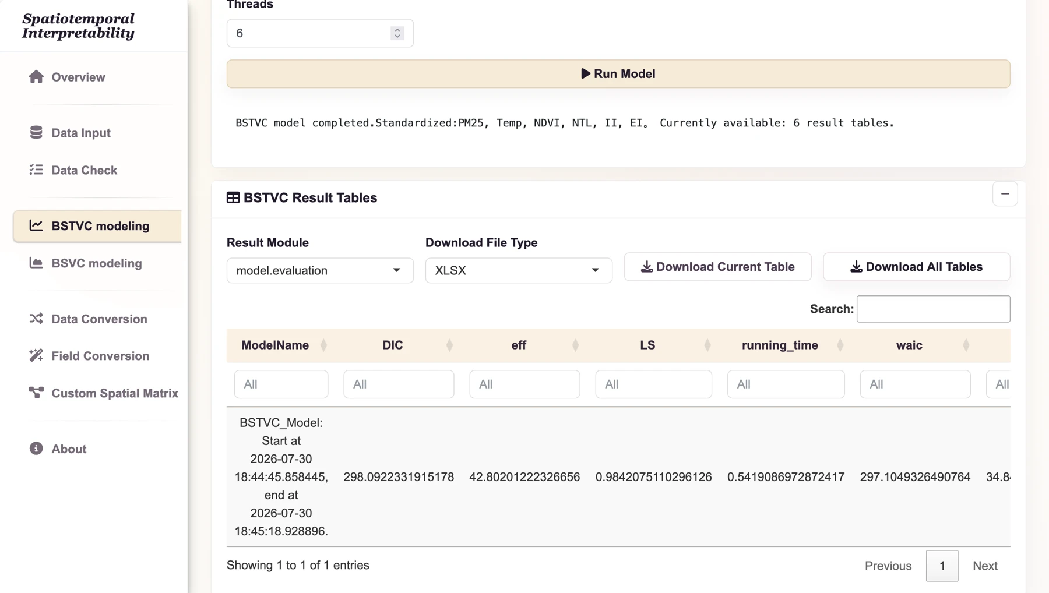Open the Result Module dropdown
1049x593 pixels.
[x=320, y=270]
